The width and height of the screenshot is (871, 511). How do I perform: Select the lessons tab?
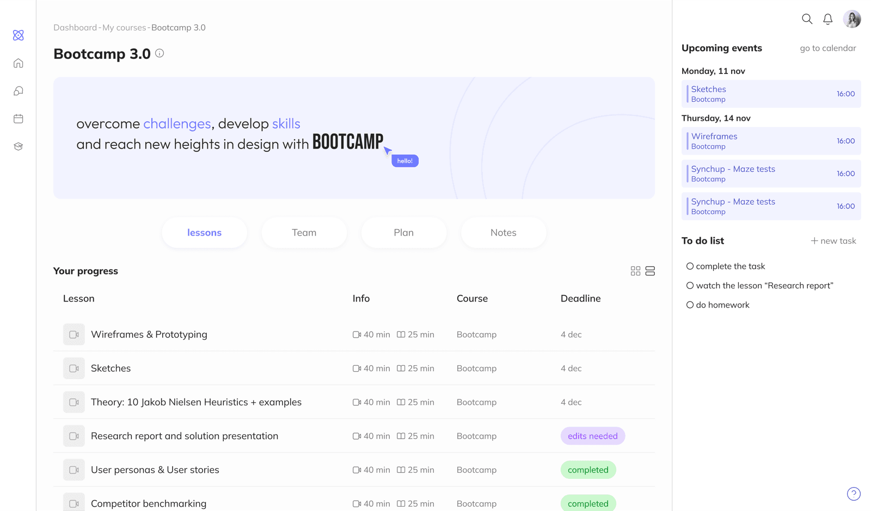[204, 232]
